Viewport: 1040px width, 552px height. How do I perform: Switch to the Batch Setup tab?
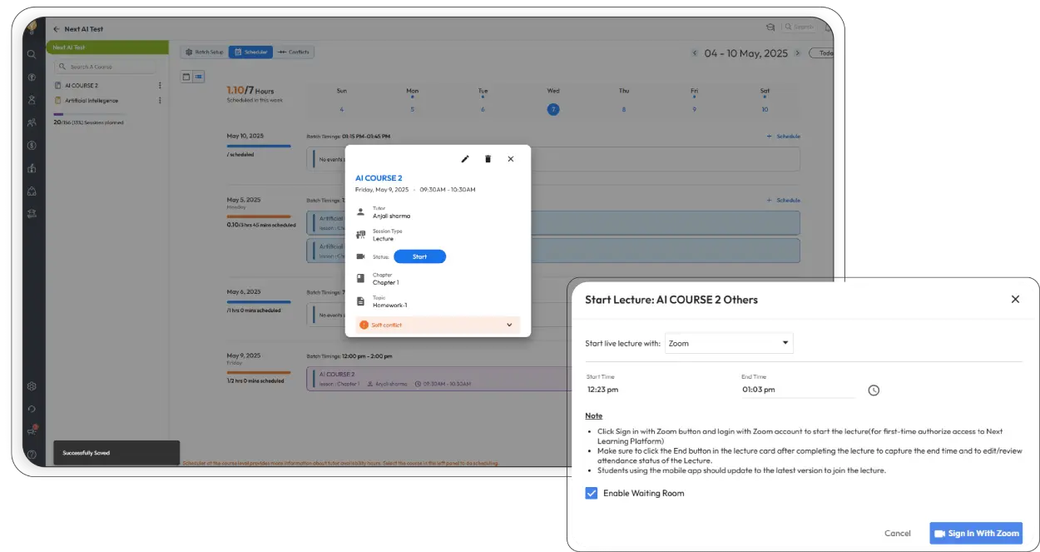[204, 52]
